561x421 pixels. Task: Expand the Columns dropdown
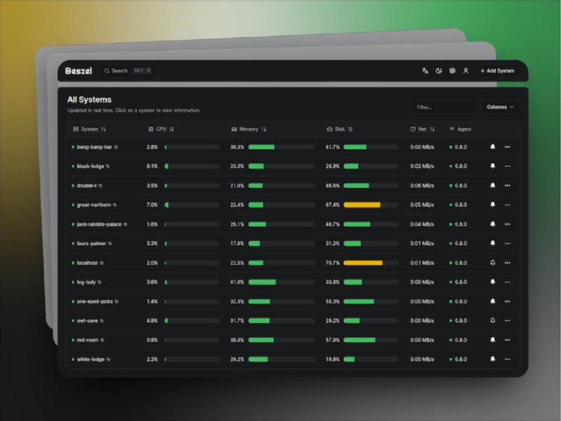(x=500, y=107)
